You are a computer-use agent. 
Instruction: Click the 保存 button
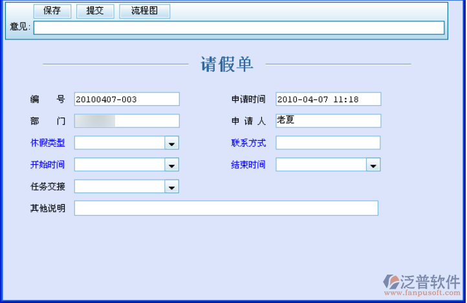52,11
